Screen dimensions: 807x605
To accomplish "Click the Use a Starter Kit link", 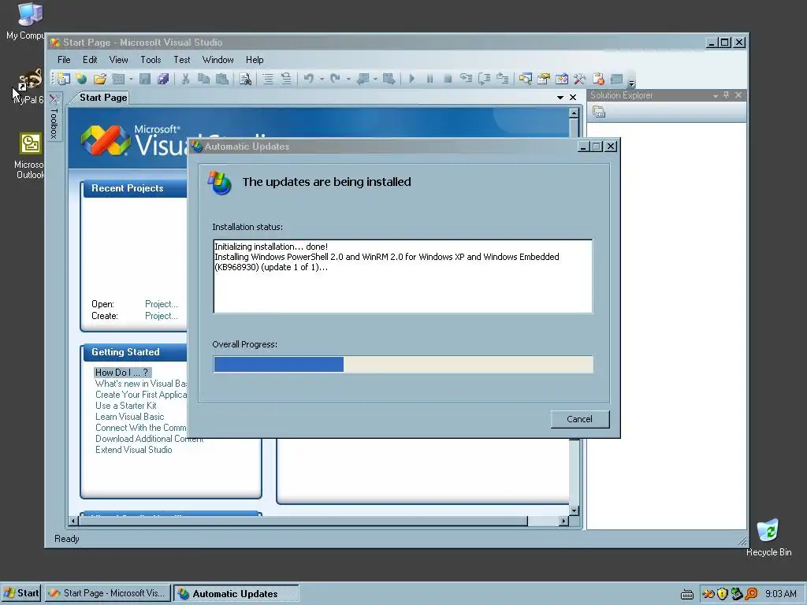I will [125, 406].
